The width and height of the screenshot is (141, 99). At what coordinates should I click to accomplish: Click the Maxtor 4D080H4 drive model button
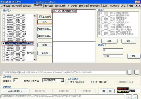coord(15,91)
